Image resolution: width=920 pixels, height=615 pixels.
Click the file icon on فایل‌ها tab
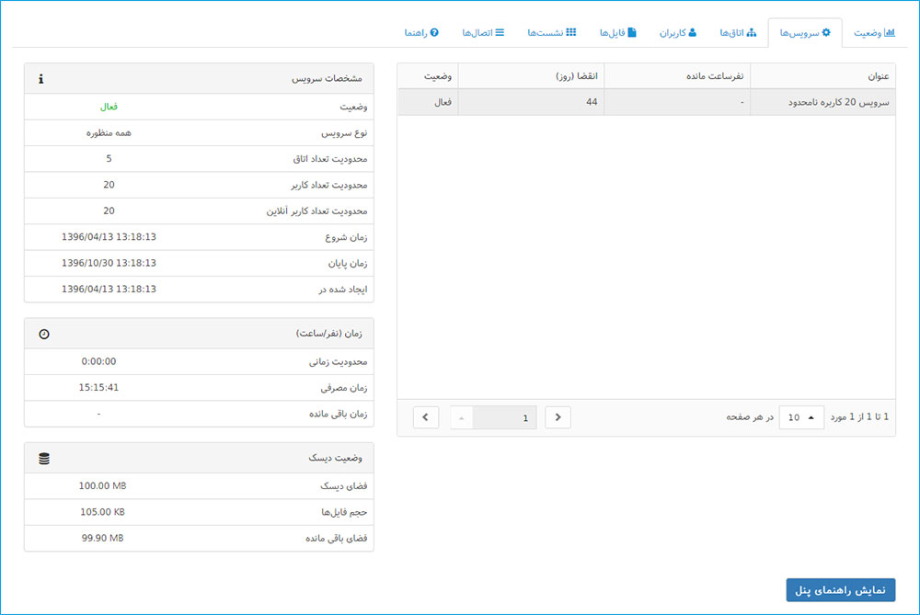pos(632,32)
